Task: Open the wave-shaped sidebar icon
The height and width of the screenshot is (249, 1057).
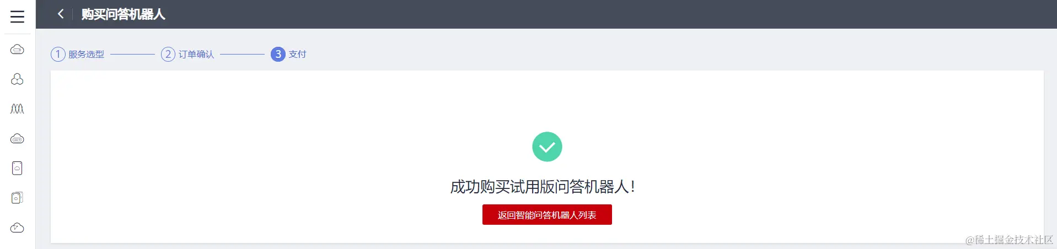Action: (17, 109)
